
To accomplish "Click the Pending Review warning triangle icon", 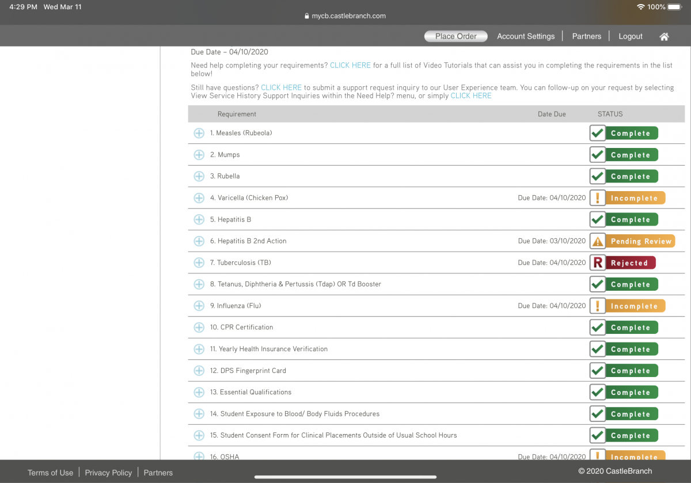I will pos(598,241).
